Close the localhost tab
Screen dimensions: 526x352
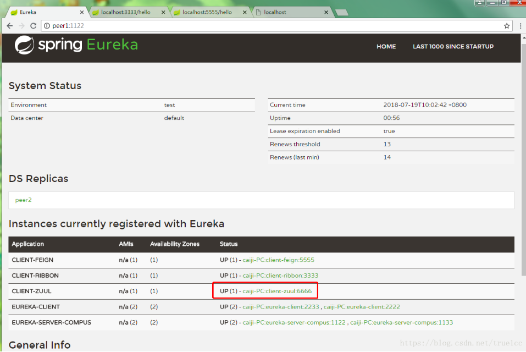(x=326, y=12)
